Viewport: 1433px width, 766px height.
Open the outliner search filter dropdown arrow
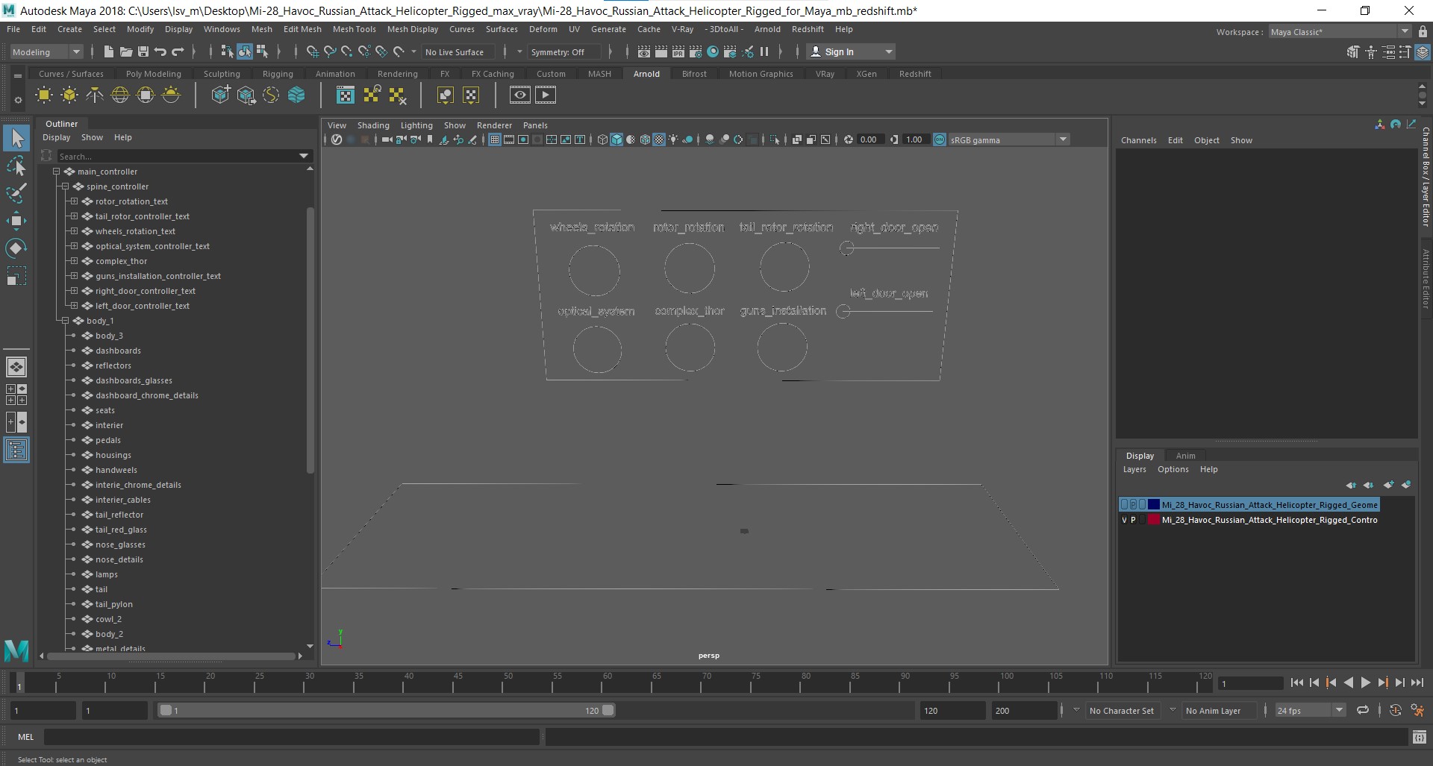304,156
